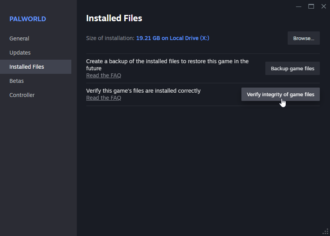The image size is (330, 236).
Task: Select the Installed Files tab
Action: click(36, 67)
